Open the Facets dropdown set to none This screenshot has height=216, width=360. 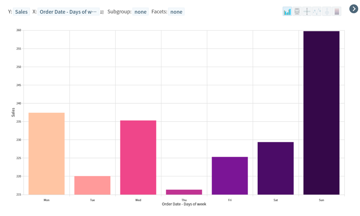(176, 12)
